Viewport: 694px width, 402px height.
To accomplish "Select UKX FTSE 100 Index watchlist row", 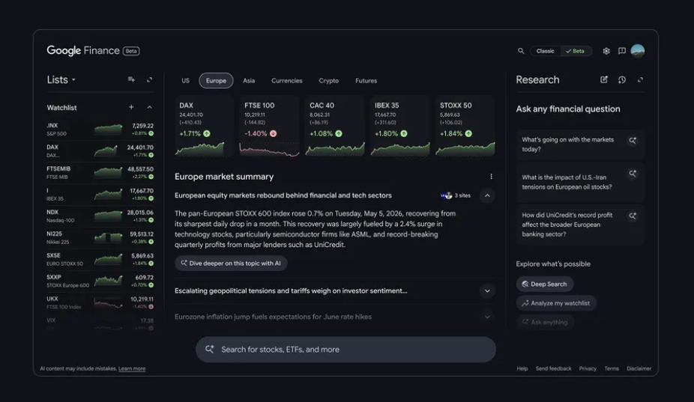I will click(x=100, y=302).
